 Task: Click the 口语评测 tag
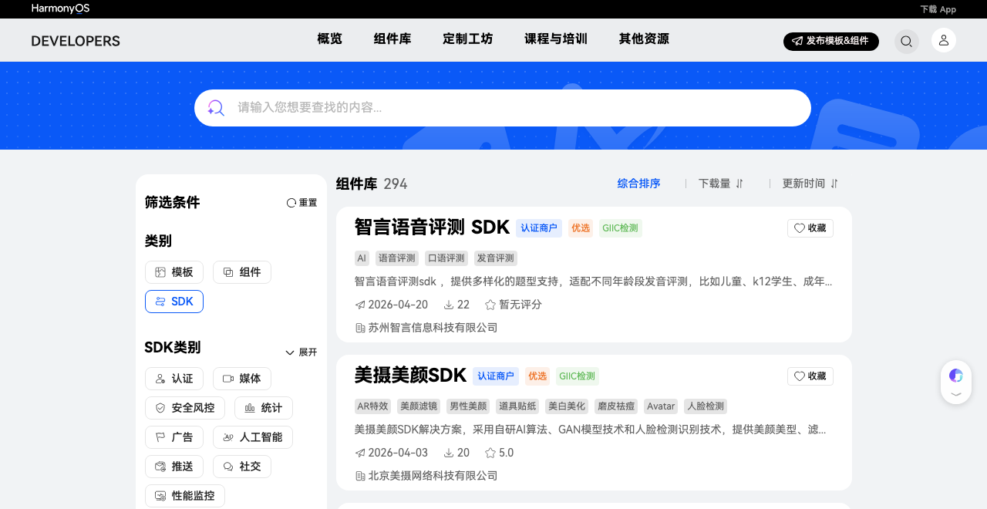(x=446, y=258)
